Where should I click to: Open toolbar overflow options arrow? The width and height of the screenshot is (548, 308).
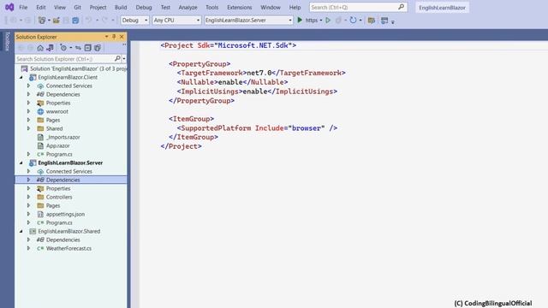pyautogui.click(x=393, y=21)
